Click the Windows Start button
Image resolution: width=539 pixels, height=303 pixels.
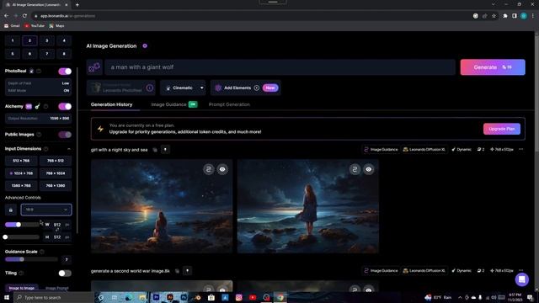click(7, 297)
